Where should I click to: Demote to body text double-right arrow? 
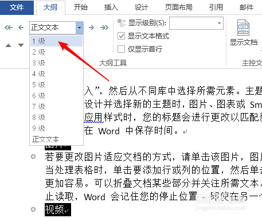[104, 28]
